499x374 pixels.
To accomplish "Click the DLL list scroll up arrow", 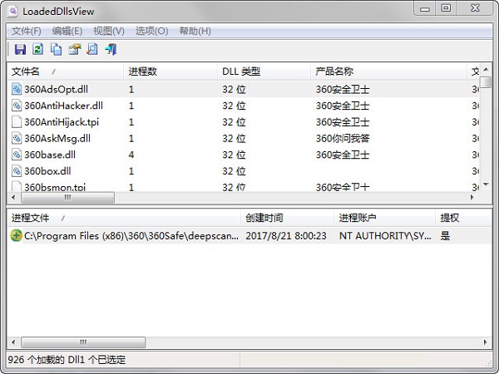I will 486,69.
